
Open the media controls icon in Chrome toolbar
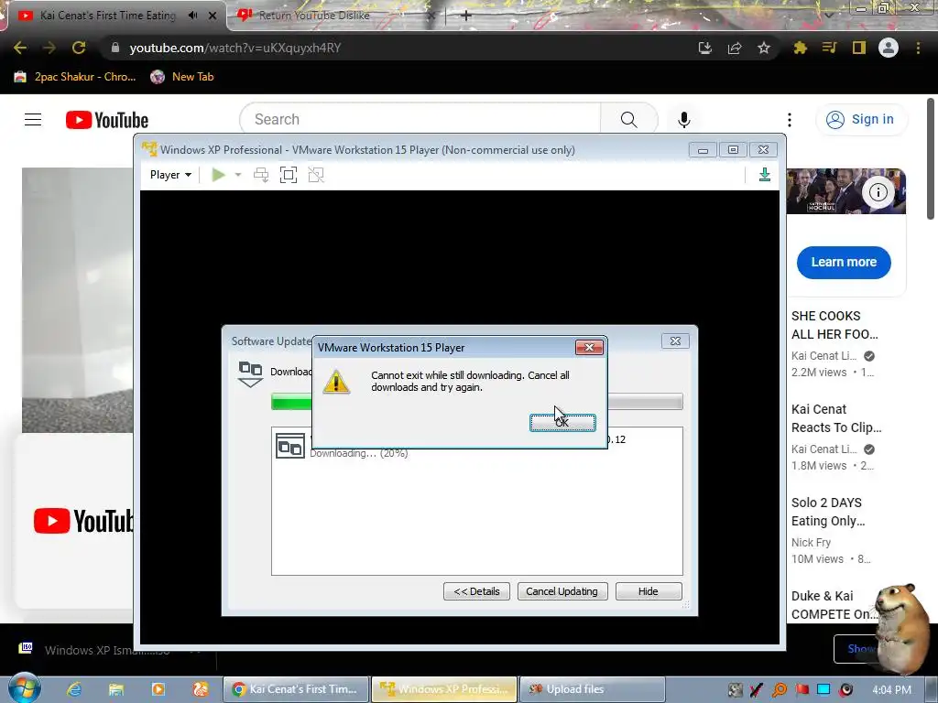point(829,48)
